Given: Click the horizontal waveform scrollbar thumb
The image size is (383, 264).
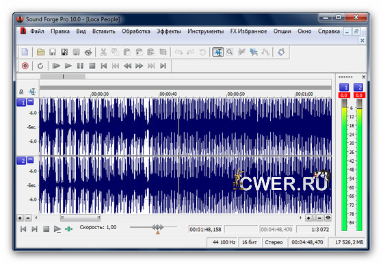Looking at the screenshot, I should (x=80, y=217).
